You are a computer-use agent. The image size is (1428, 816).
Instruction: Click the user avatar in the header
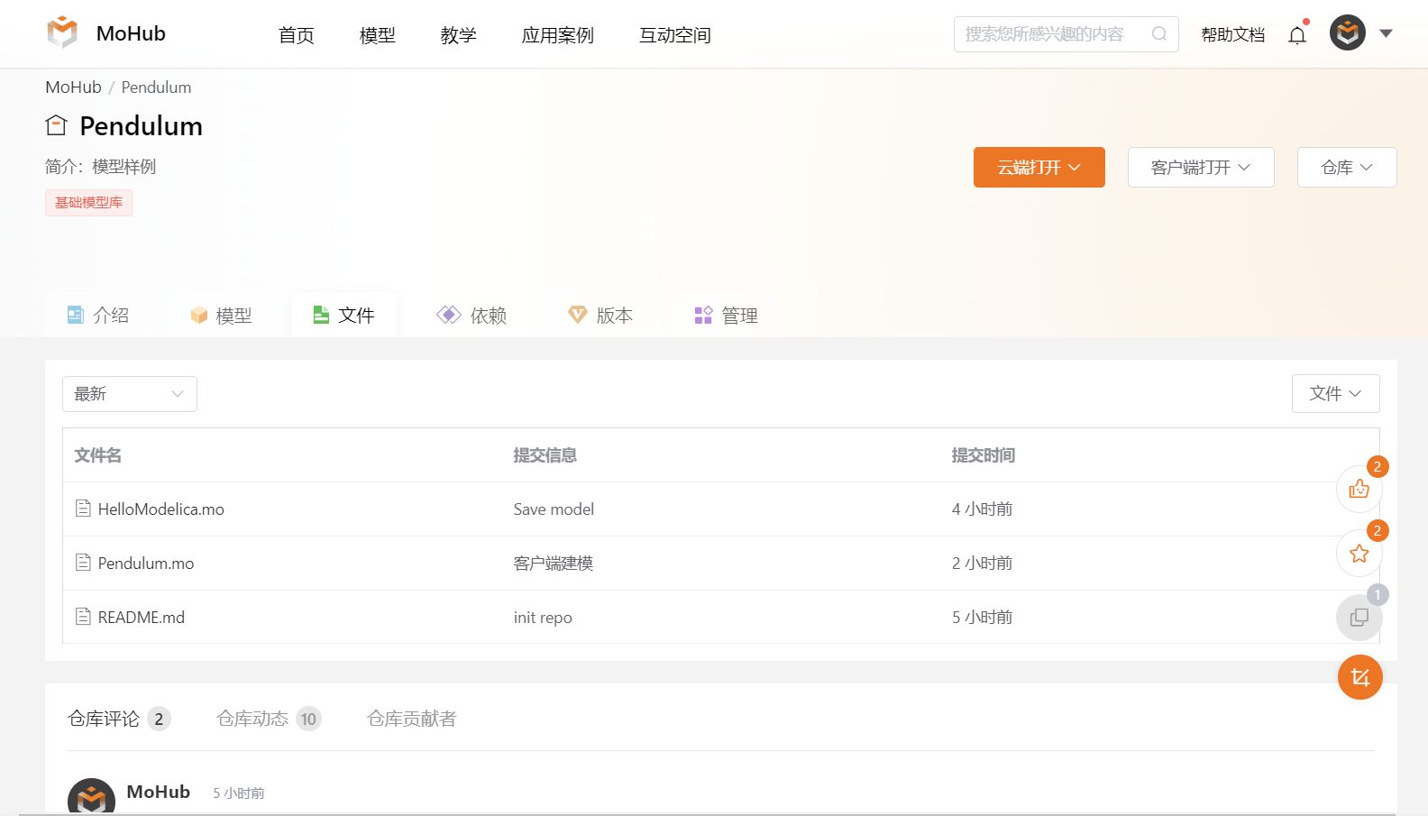coord(1348,33)
